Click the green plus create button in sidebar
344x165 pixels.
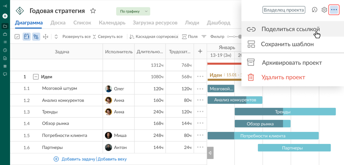tap(5, 16)
